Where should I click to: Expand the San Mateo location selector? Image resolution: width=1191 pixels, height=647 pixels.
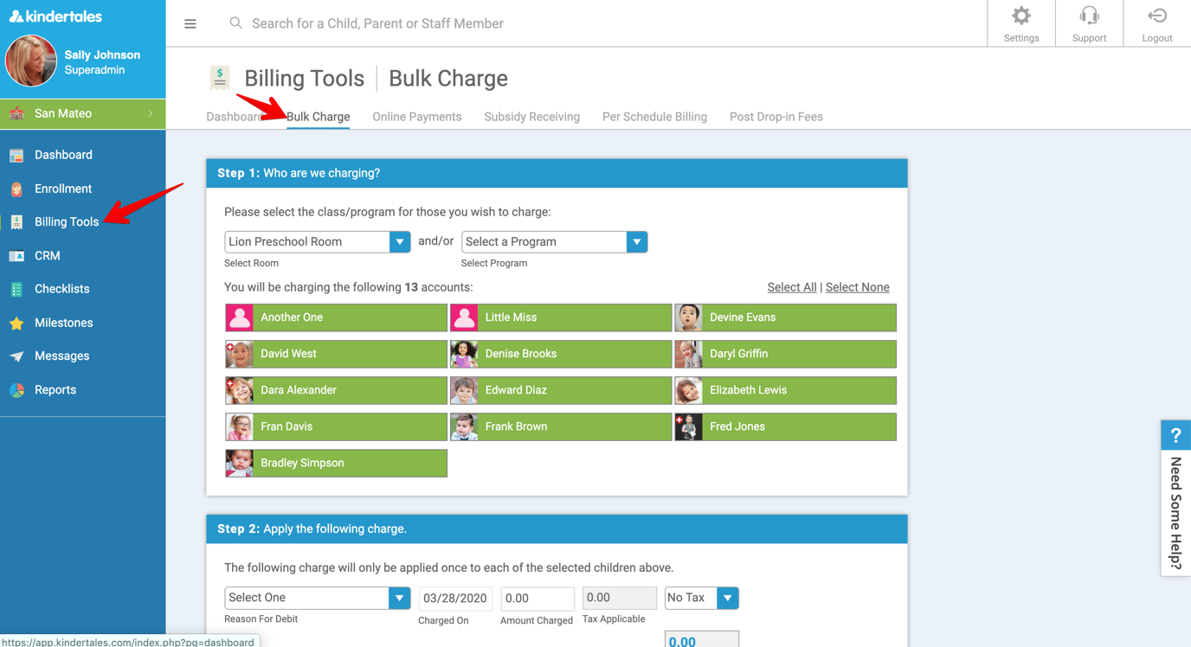click(x=83, y=113)
